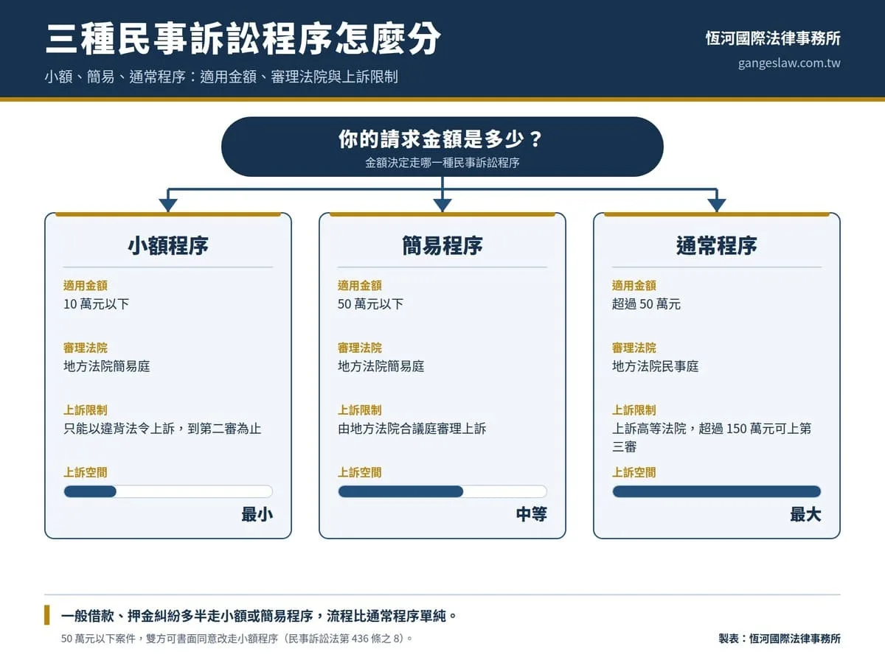This screenshot has width=885, height=663.
Task: Click the text 由地方法院合議庭審理上訴
Action: [412, 429]
